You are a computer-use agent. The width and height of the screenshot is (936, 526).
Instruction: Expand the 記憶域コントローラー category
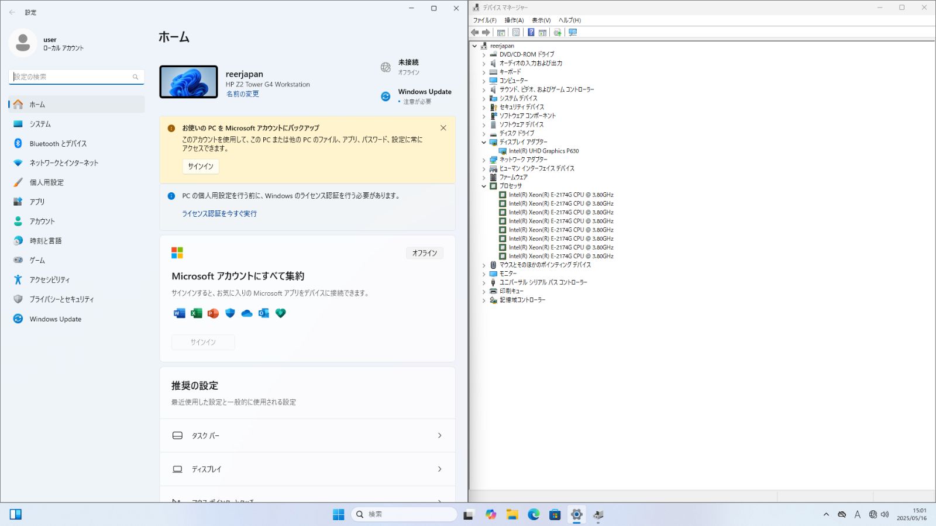tap(484, 300)
